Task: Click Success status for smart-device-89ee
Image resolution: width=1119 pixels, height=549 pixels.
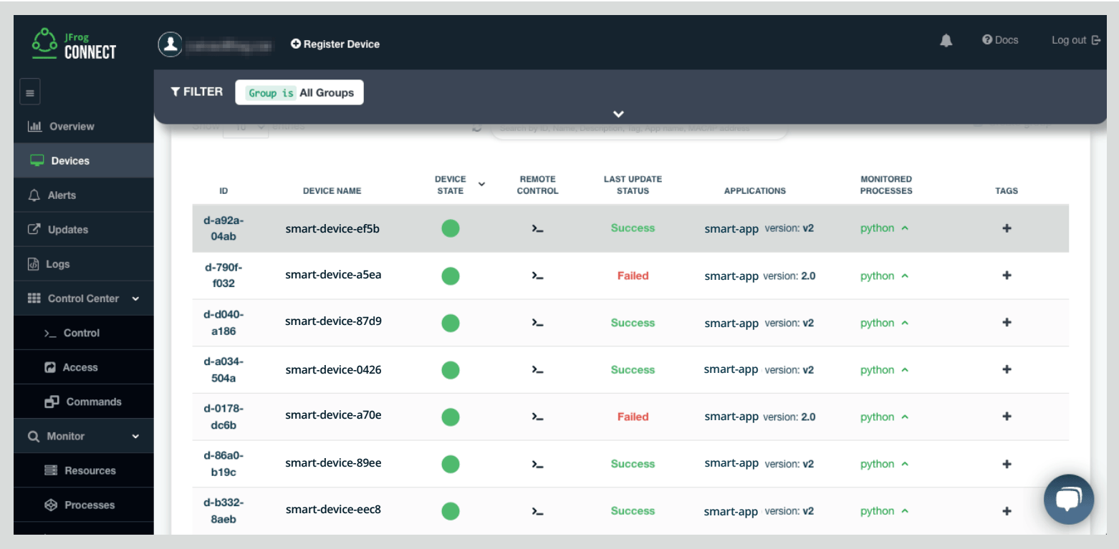Action: point(633,464)
